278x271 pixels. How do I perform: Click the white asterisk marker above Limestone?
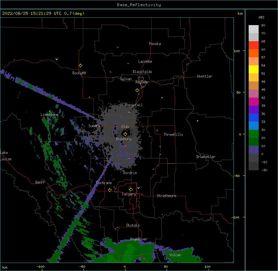(49, 111)
